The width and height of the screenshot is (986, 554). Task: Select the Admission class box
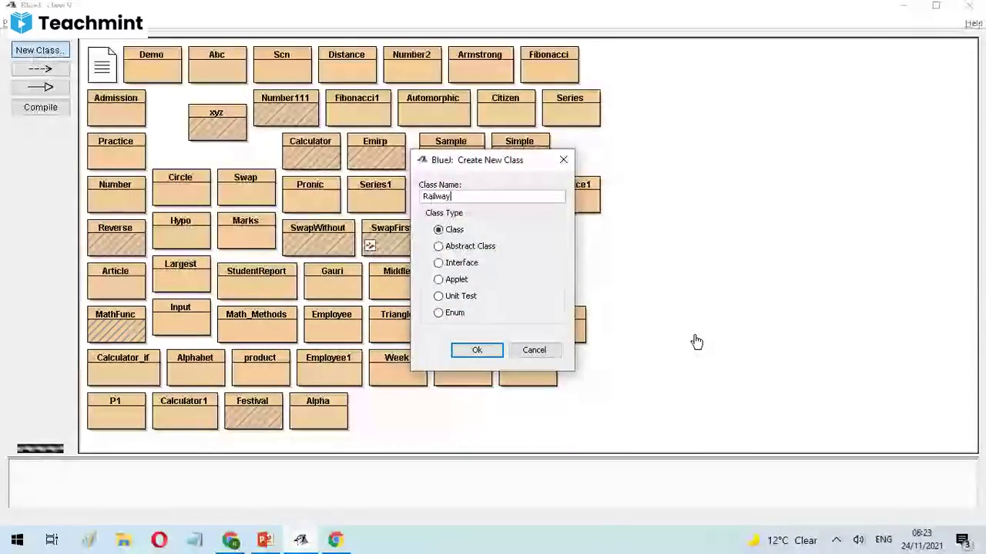coord(116,108)
